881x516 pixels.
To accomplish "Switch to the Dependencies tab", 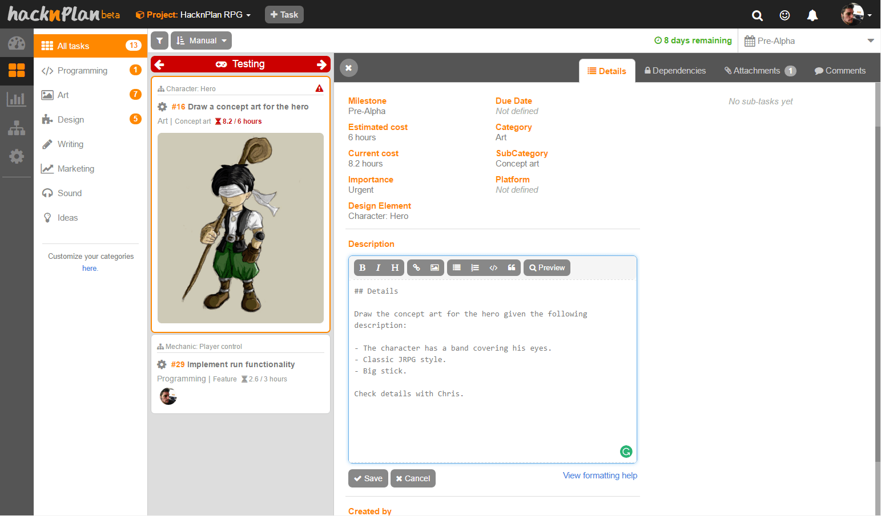I will click(x=675, y=71).
